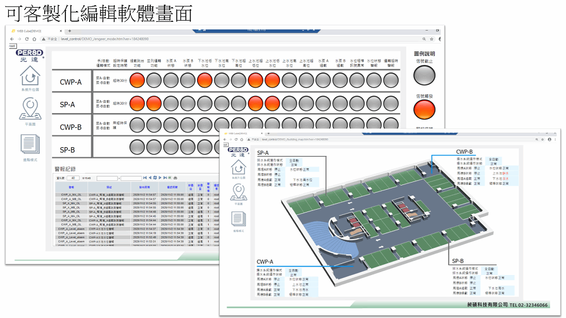Open the documents icon in building map window
This screenshot has width=566, height=318.
click(x=238, y=219)
